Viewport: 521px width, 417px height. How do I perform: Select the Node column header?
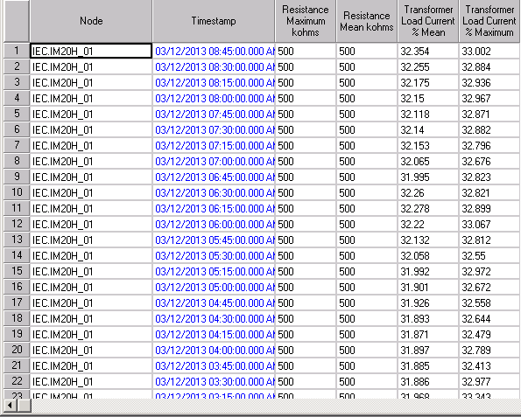coord(91,21)
